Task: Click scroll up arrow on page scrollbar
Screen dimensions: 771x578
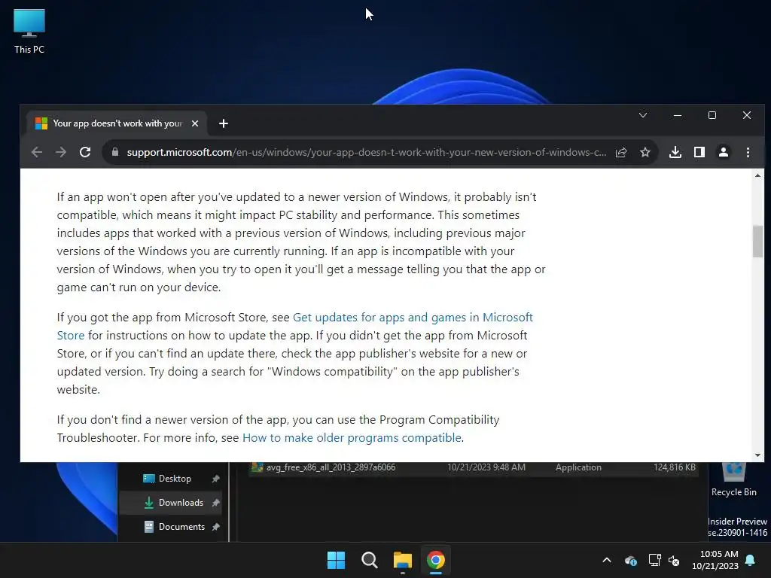Action: [757, 175]
